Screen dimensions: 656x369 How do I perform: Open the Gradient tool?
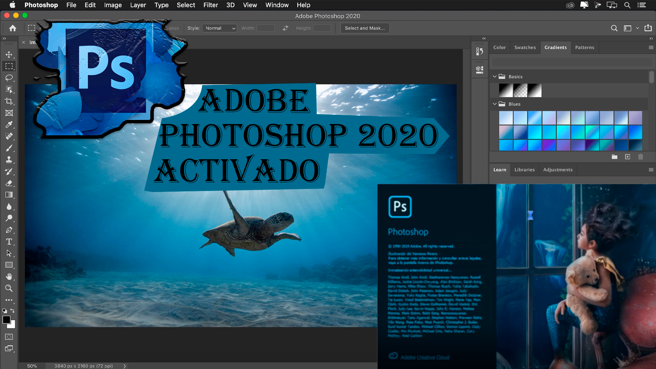9,195
